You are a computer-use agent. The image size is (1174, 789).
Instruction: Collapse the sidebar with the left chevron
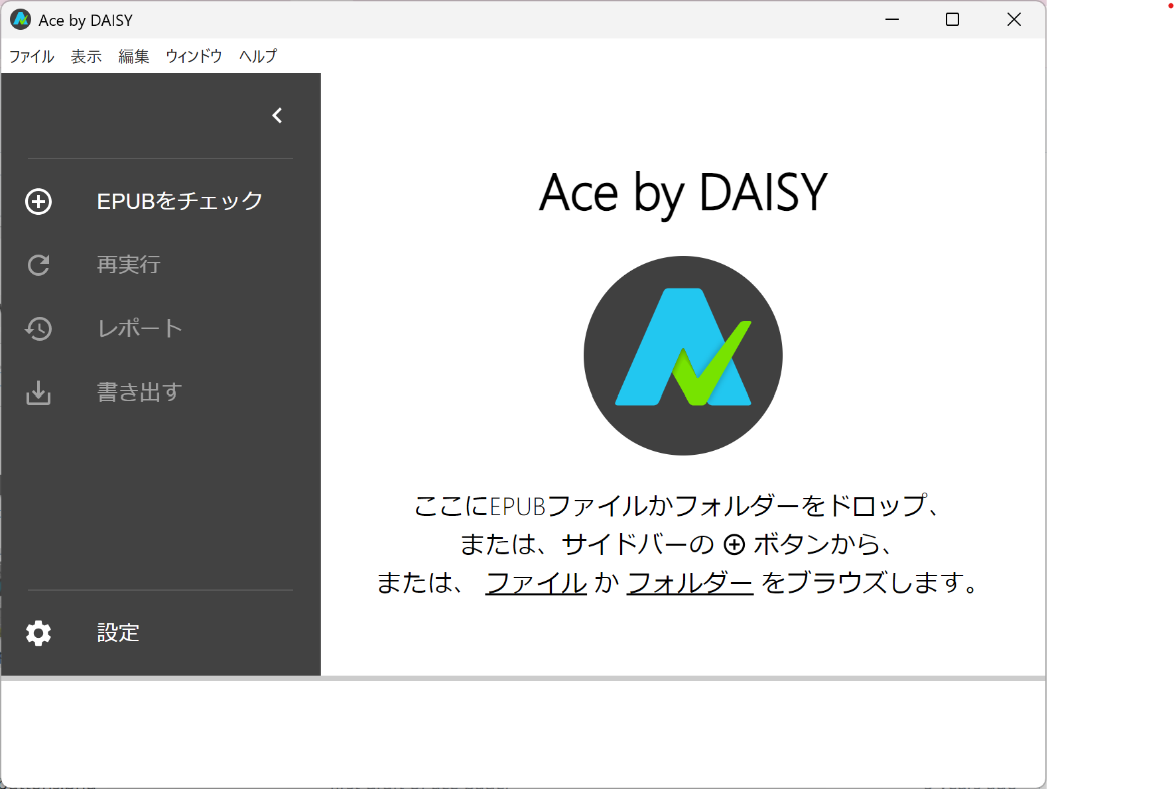click(277, 115)
